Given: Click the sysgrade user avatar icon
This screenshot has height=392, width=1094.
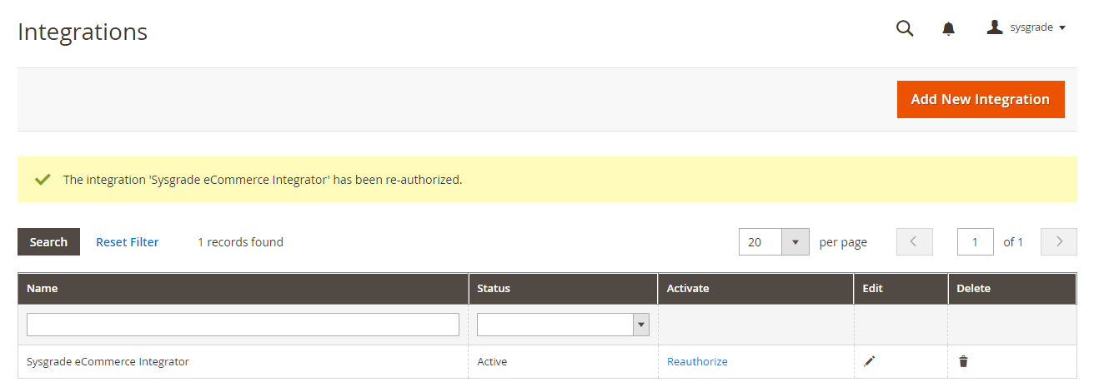Looking at the screenshot, I should 994,27.
